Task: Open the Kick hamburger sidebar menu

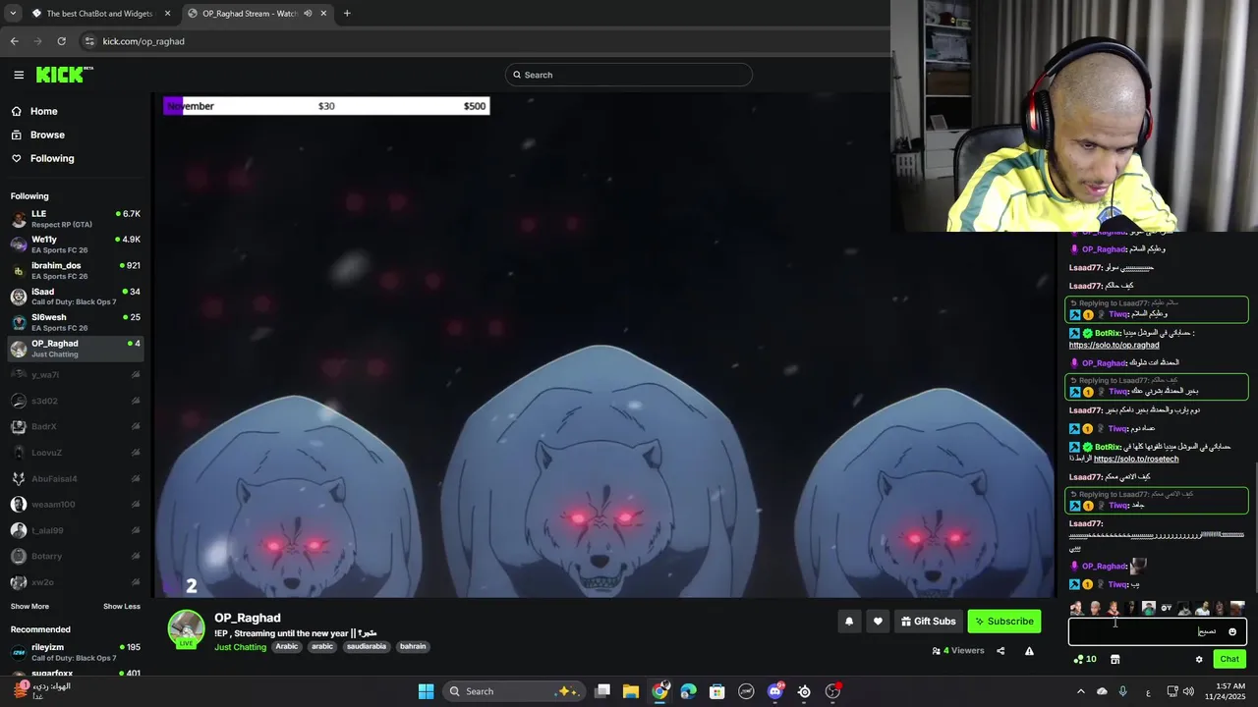Action: coord(19,75)
